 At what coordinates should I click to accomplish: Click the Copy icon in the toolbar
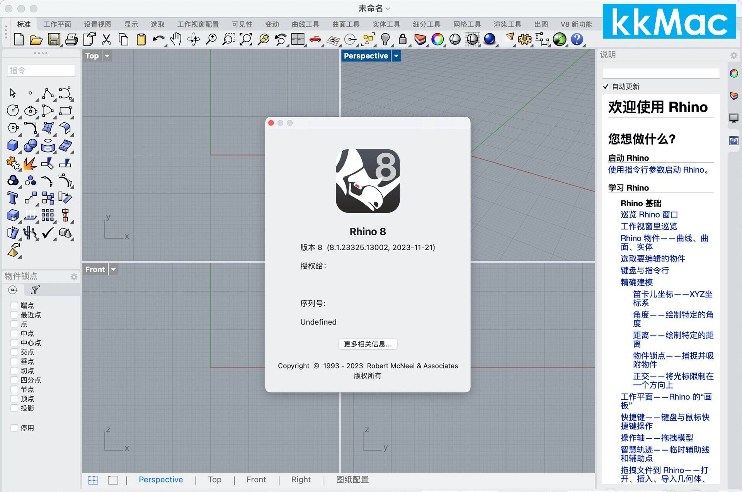124,39
